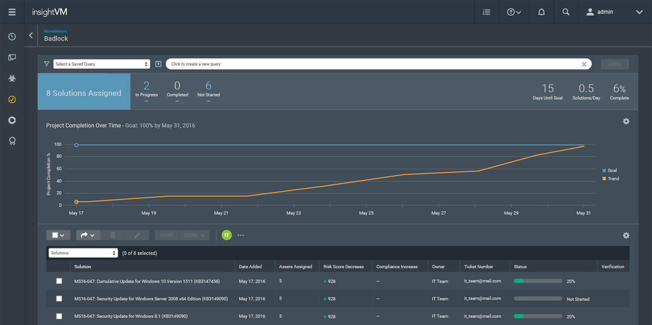The width and height of the screenshot is (652, 325).
Task: Delete selected solutions with trash icon
Action: pyautogui.click(x=112, y=235)
